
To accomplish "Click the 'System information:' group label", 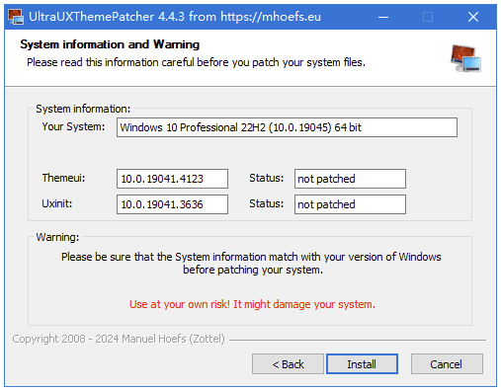I will 83,109.
